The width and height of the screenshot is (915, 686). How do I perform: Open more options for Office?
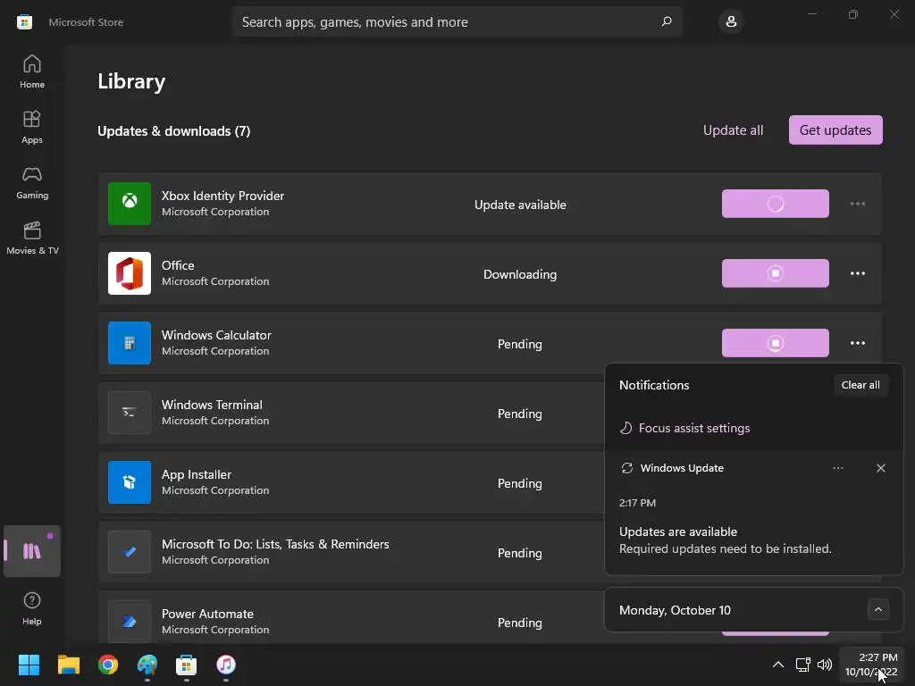click(x=857, y=273)
